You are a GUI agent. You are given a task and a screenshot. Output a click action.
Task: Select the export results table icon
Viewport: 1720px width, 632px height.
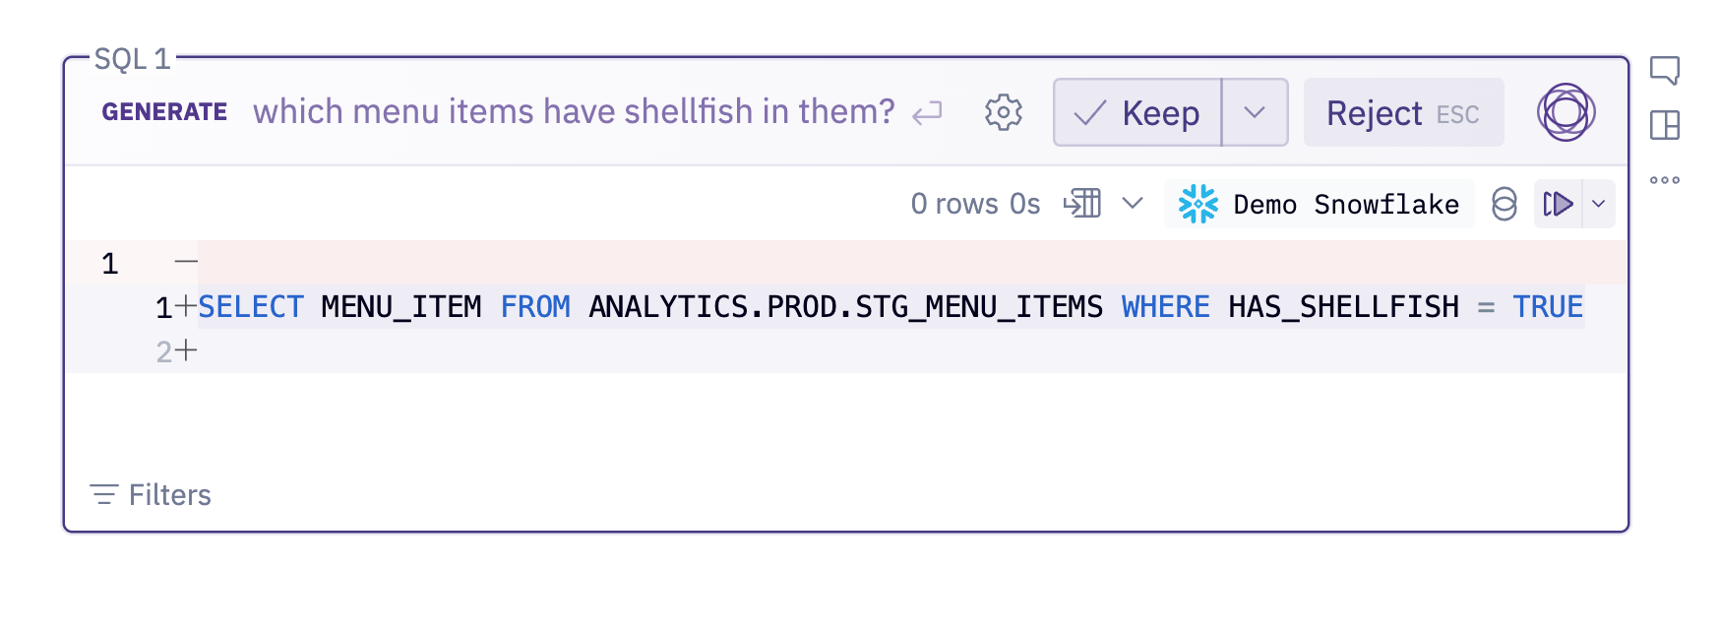[x=1083, y=203]
